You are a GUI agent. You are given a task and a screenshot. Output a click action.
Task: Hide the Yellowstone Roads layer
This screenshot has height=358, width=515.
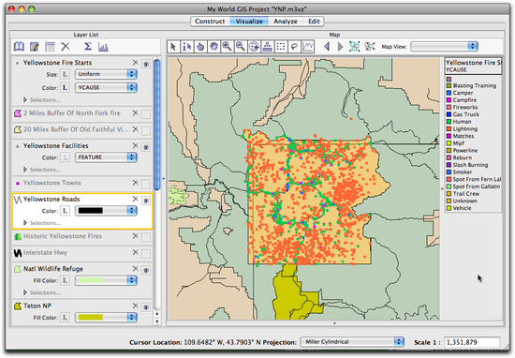[x=146, y=201]
